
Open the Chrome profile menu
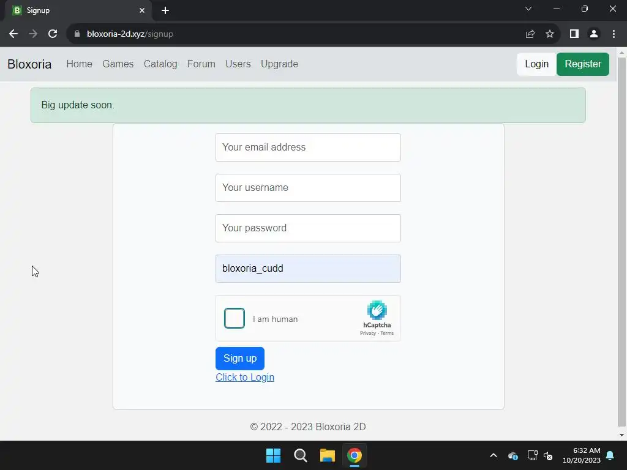click(594, 34)
